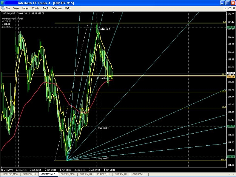Click the green 131.41 price tag
236x177 pixels.
pyautogui.click(x=231, y=157)
